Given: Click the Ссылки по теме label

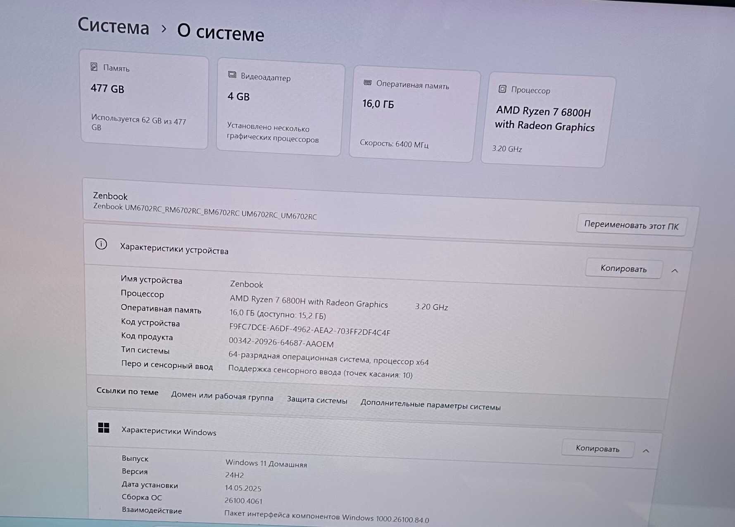Looking at the screenshot, I should pos(127,391).
